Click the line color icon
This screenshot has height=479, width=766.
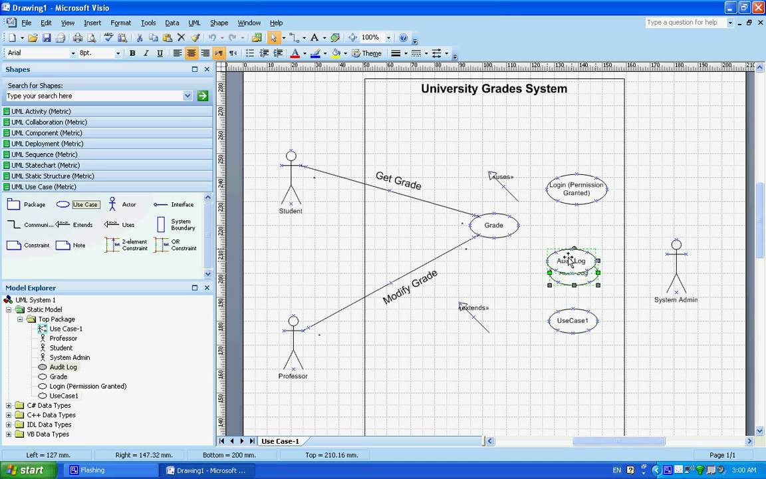(x=315, y=53)
